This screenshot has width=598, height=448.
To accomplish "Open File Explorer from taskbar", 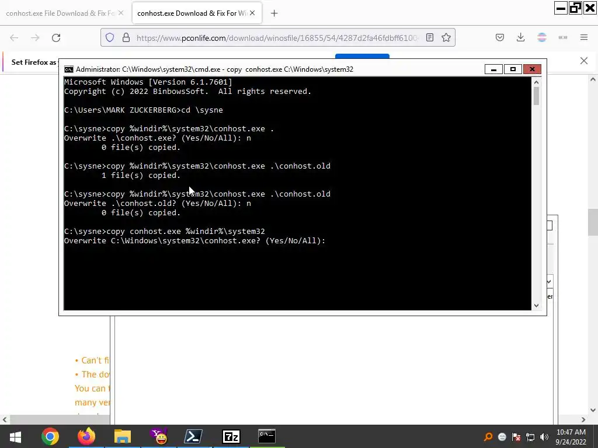I will tap(123, 436).
